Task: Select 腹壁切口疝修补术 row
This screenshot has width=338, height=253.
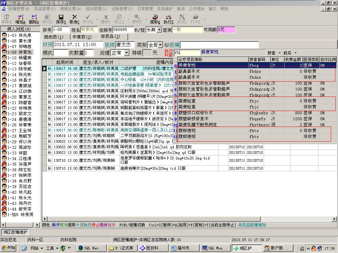Action: tap(257, 113)
